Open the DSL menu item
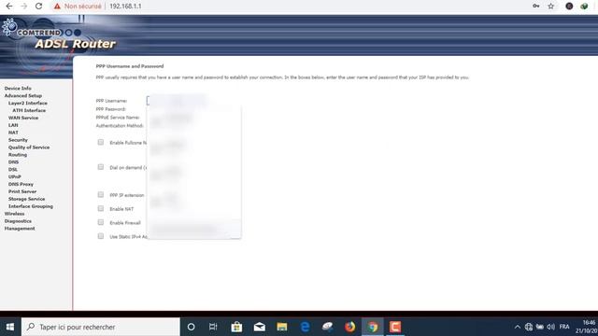The image size is (598, 336). click(13, 169)
